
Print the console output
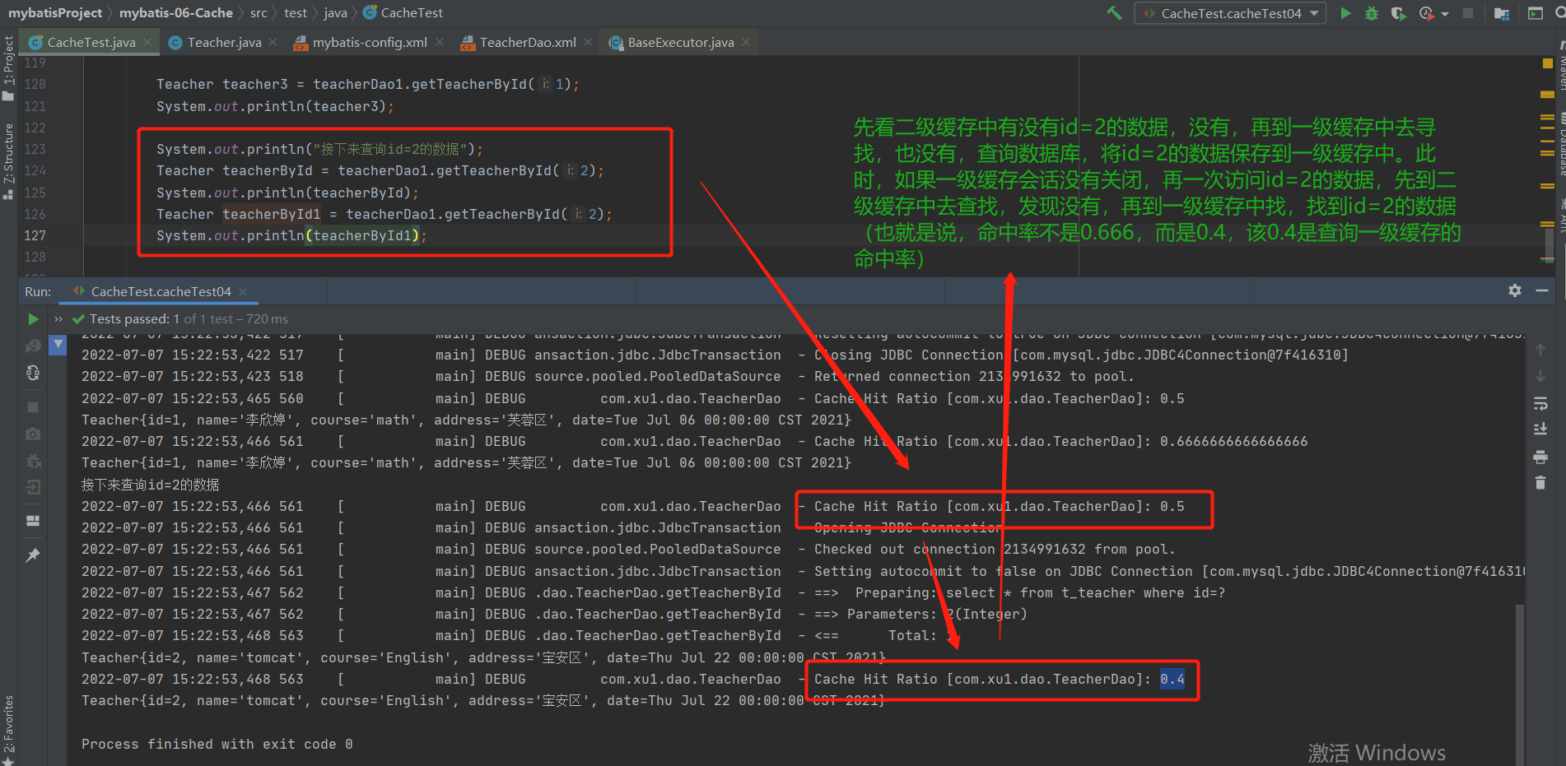[x=1540, y=457]
